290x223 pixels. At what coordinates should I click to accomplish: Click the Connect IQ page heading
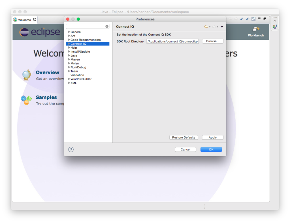tap(125, 27)
